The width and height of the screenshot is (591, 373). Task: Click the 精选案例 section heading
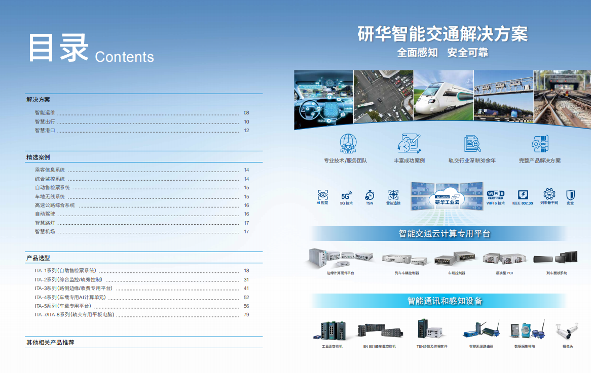[x=38, y=157]
